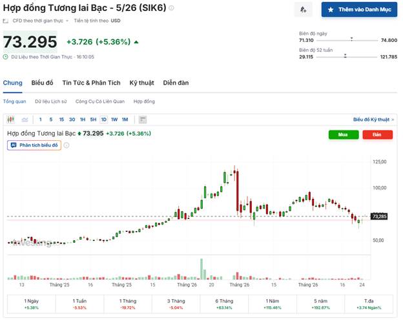The image size is (403, 323).
Task: Open the Tin Tức & Phân Tích tab
Action: [x=91, y=83]
